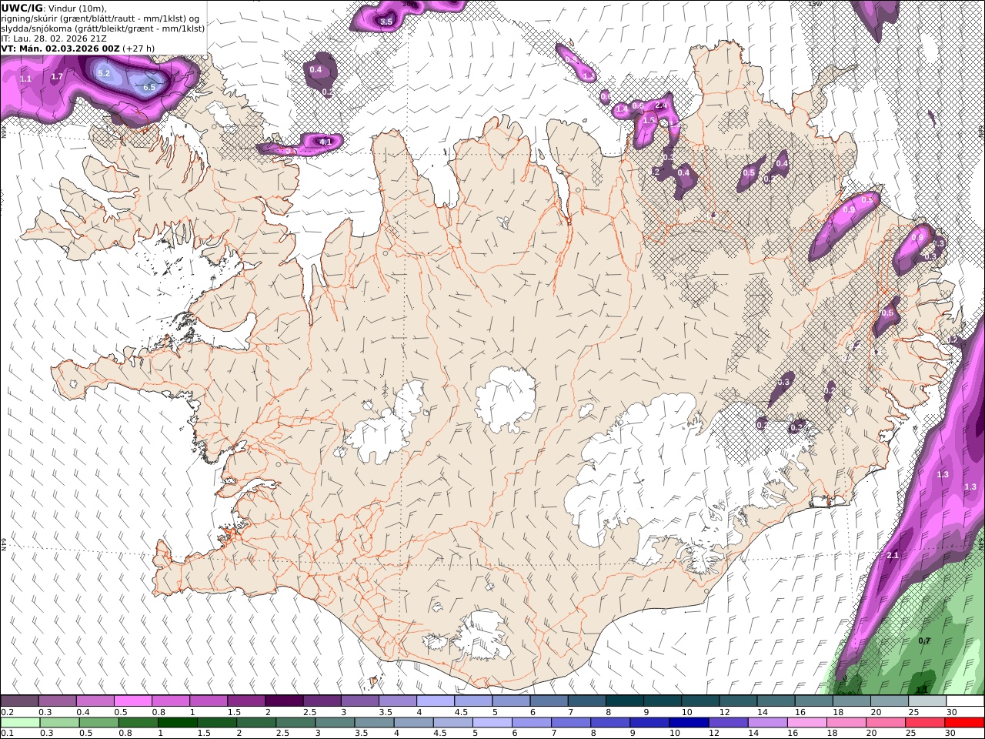Click the darkest purple 2 swatch in the snow legend
Viewport: 985px width, 739px height.
click(x=284, y=701)
